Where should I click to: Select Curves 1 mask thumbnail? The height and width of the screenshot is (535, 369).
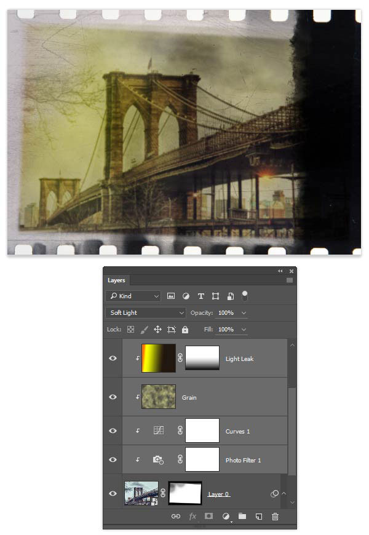[x=202, y=430]
